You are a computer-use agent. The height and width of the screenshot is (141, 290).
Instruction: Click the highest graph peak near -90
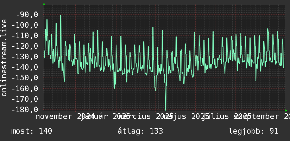[x=61, y=15]
